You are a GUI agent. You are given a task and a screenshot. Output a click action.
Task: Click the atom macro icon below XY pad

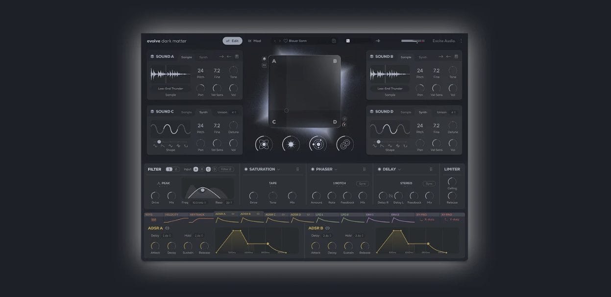tap(264, 144)
